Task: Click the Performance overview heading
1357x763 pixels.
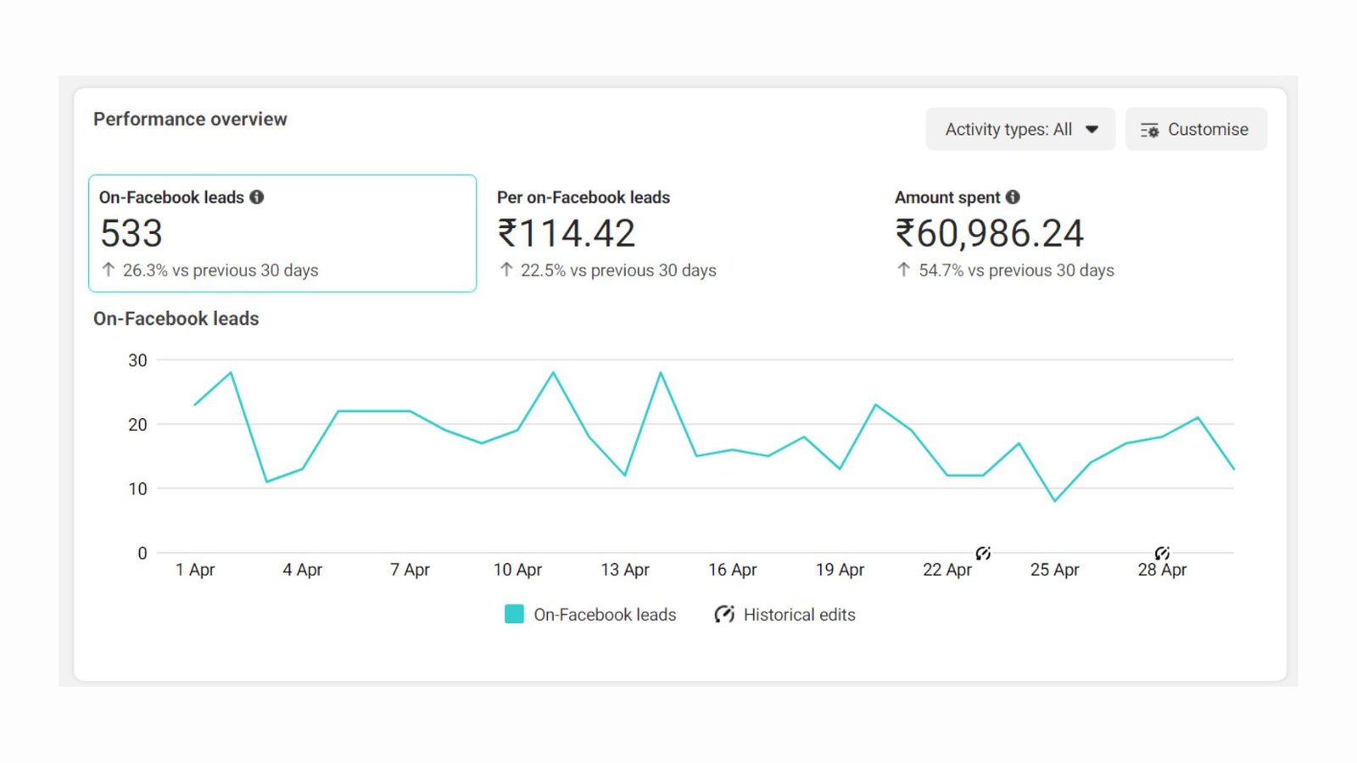Action: 190,119
